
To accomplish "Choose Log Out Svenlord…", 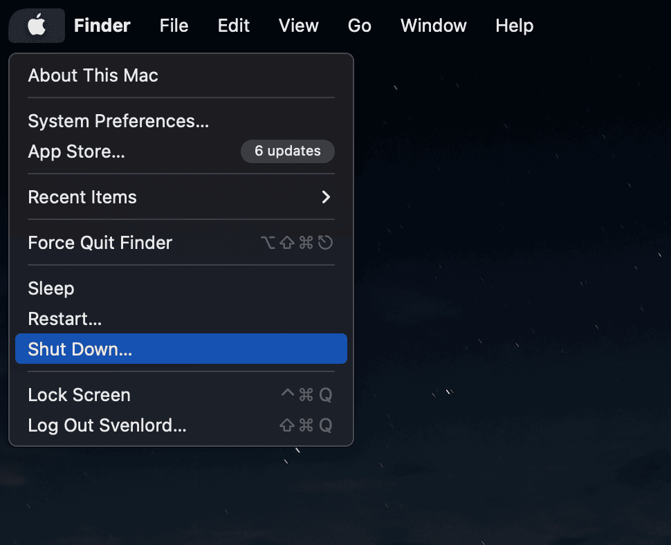I will 107,425.
